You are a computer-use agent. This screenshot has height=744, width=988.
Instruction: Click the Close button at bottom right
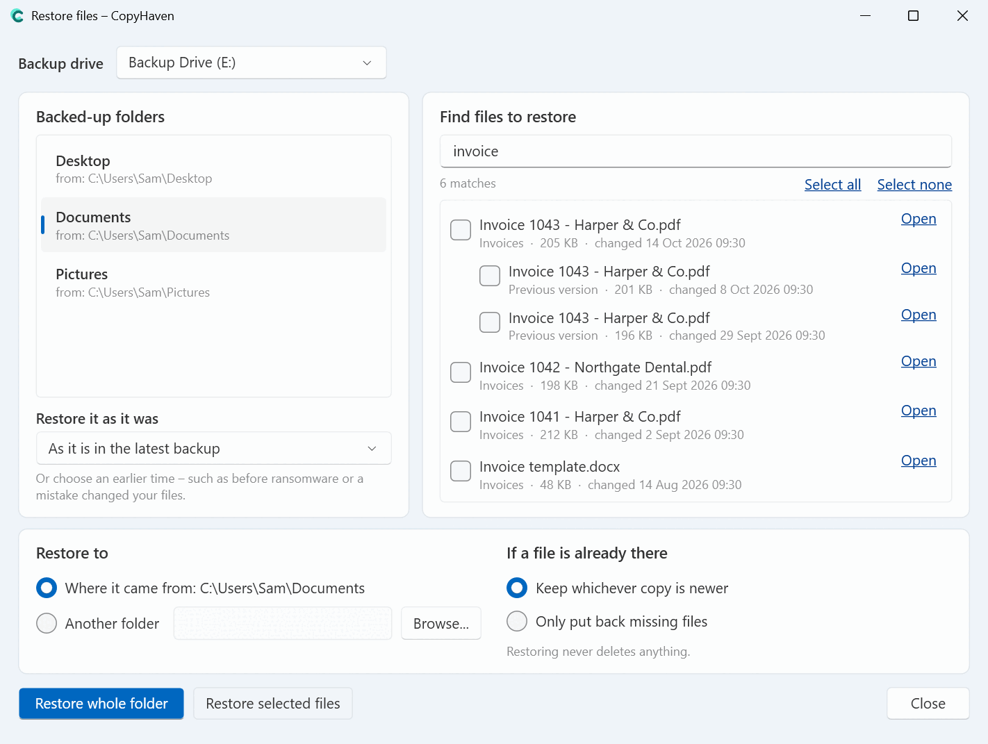(928, 704)
